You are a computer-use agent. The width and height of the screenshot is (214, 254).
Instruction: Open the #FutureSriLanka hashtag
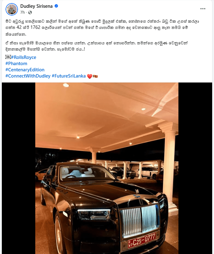(x=69, y=76)
